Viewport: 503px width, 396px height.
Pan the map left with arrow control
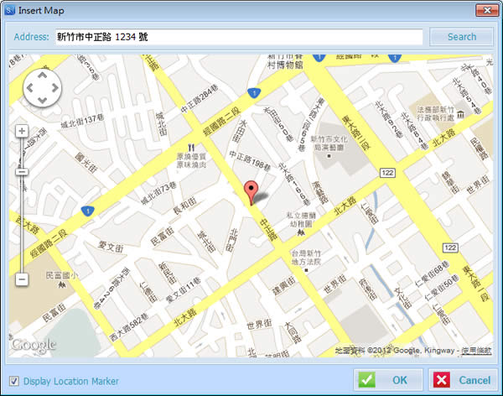(30, 88)
